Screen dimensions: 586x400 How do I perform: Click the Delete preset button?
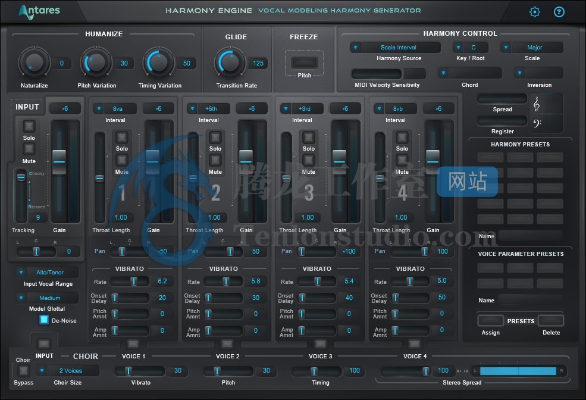[551, 320]
